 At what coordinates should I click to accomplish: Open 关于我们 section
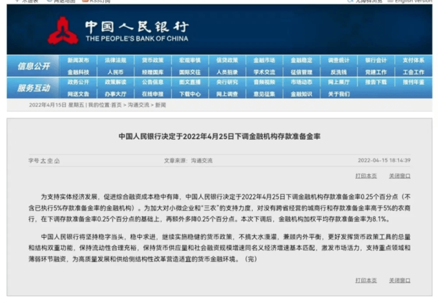point(339,94)
